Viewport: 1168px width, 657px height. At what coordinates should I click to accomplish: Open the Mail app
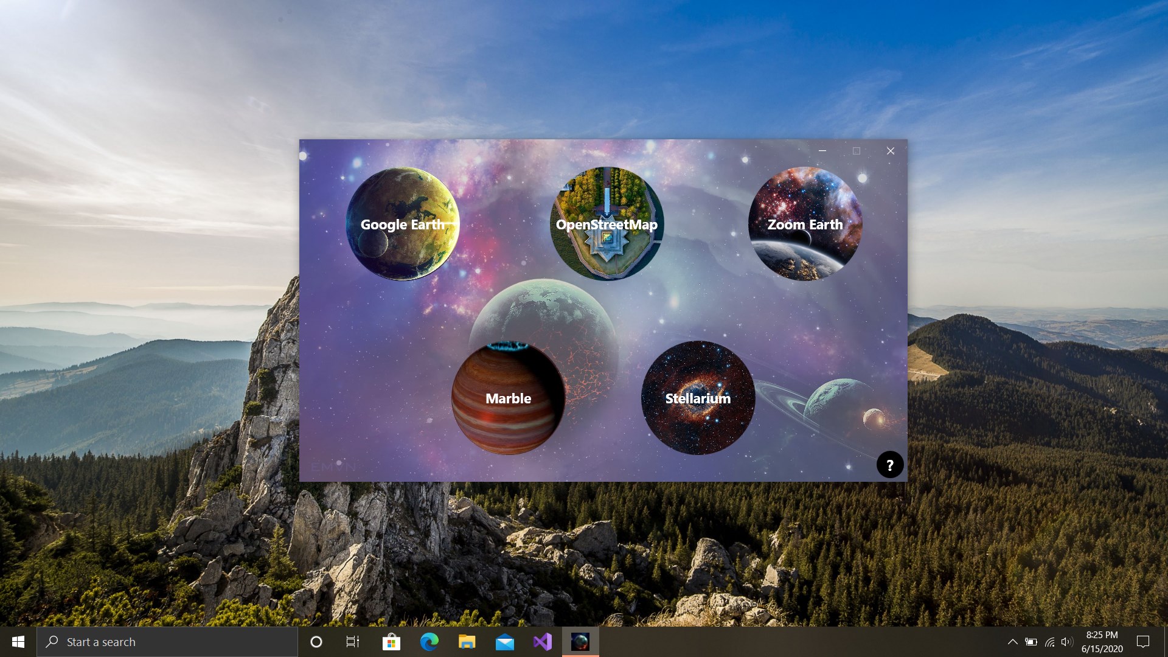505,641
